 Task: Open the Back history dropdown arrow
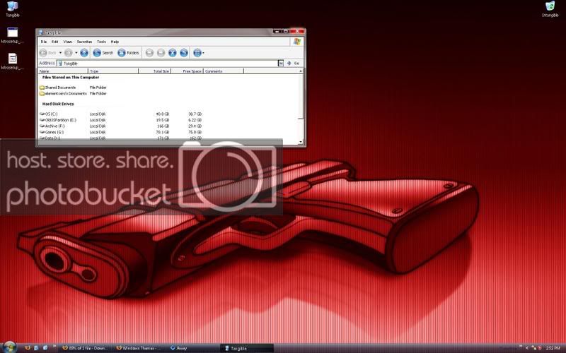click(x=60, y=53)
